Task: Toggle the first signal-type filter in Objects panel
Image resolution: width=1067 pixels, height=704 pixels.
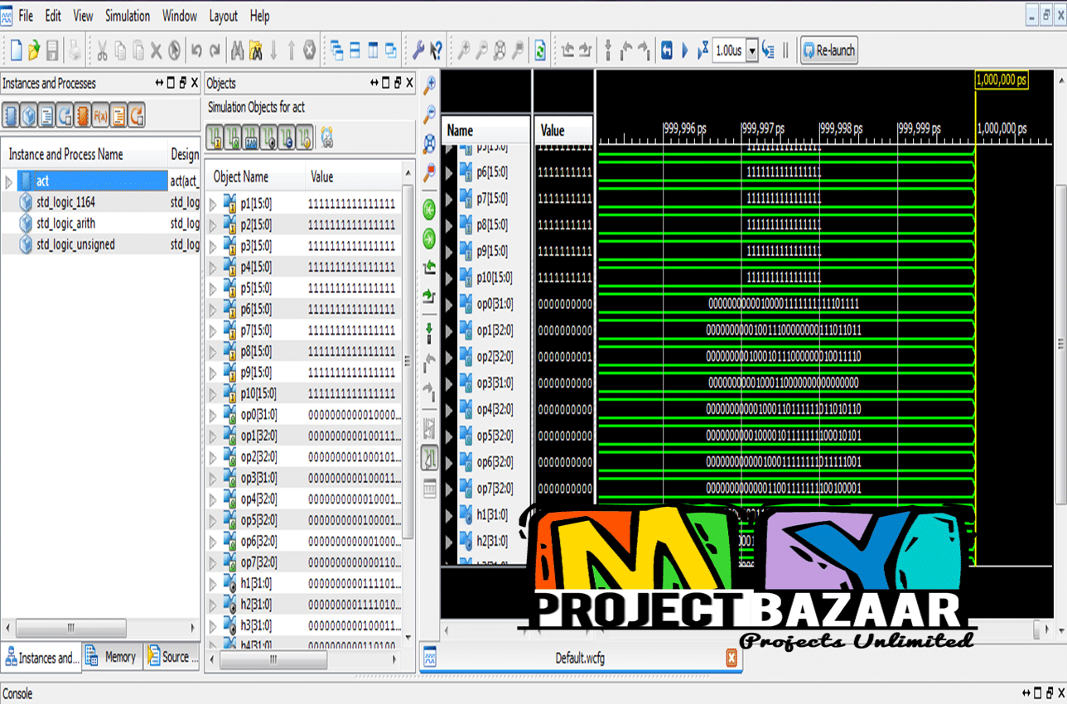Action: (214, 137)
